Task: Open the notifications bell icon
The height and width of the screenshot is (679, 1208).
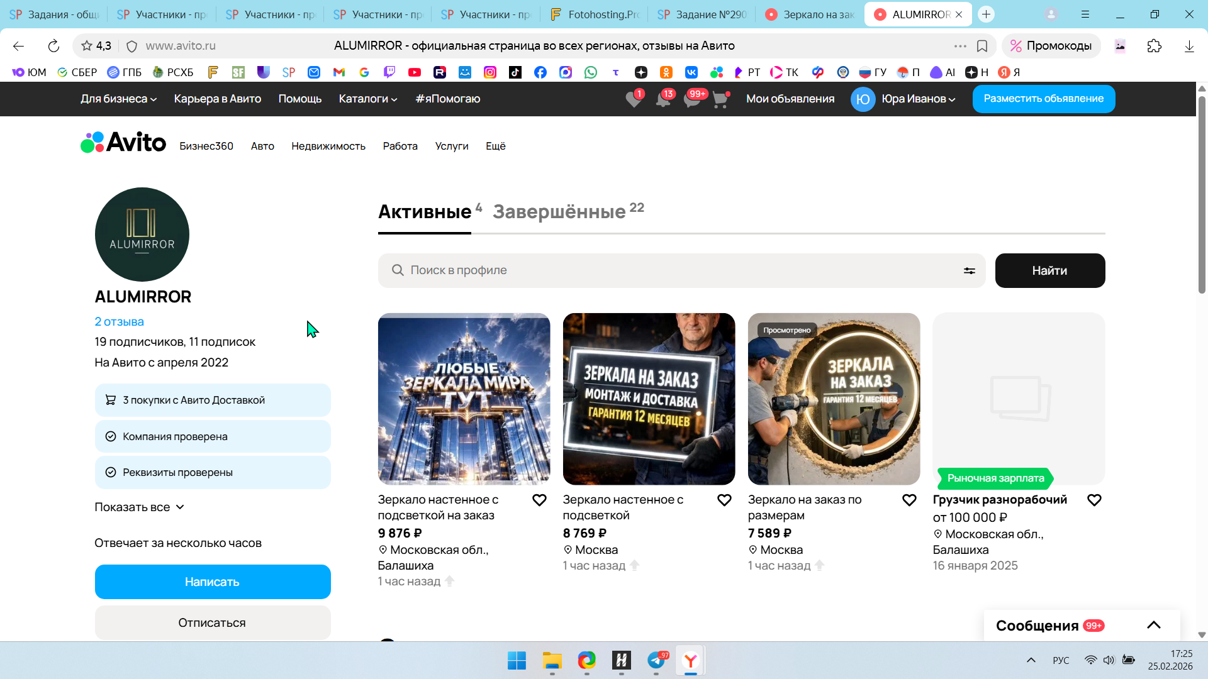Action: (x=663, y=99)
